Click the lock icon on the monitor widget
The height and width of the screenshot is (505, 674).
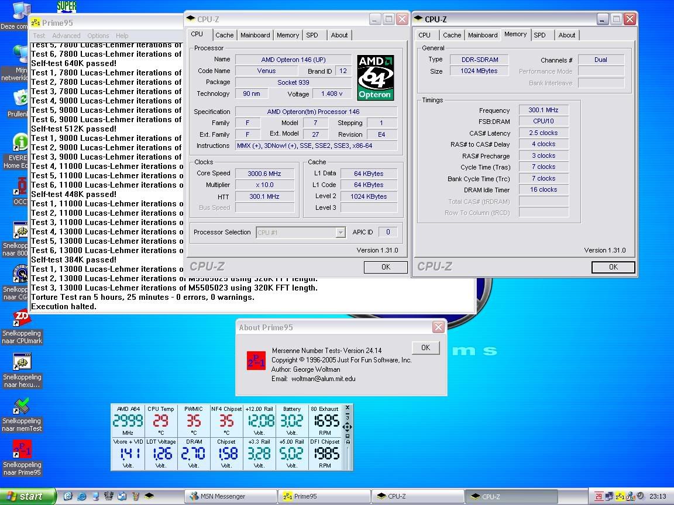pos(348,442)
